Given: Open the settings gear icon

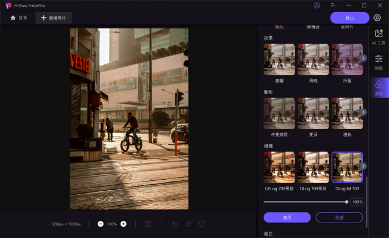Looking at the screenshot, I should [x=377, y=18].
